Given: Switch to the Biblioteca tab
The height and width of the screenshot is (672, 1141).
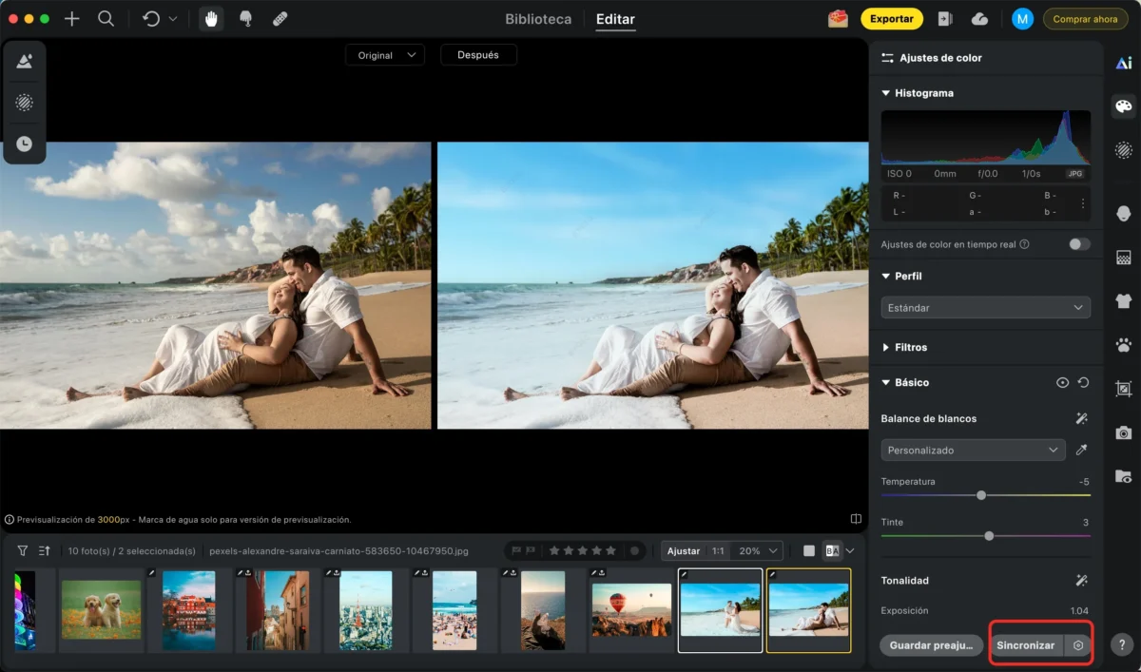Looking at the screenshot, I should coord(537,18).
